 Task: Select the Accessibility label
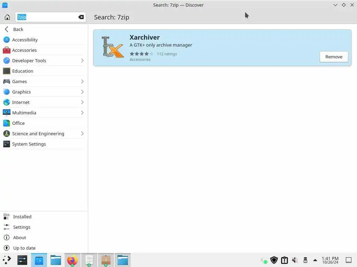click(25, 40)
